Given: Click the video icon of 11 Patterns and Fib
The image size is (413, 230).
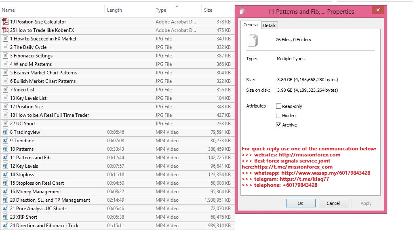Looking at the screenshot, I should click(5, 158).
